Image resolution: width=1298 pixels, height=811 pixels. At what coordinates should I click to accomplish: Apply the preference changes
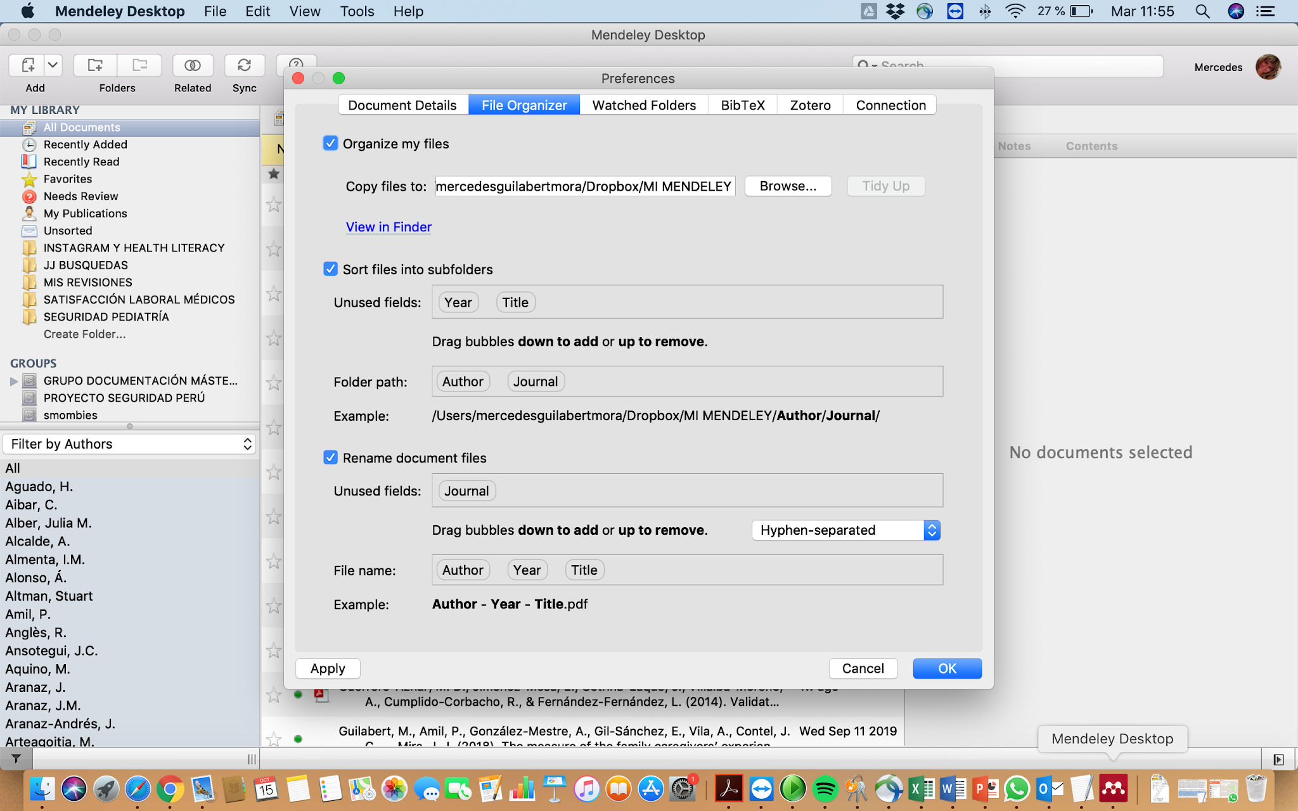click(327, 668)
